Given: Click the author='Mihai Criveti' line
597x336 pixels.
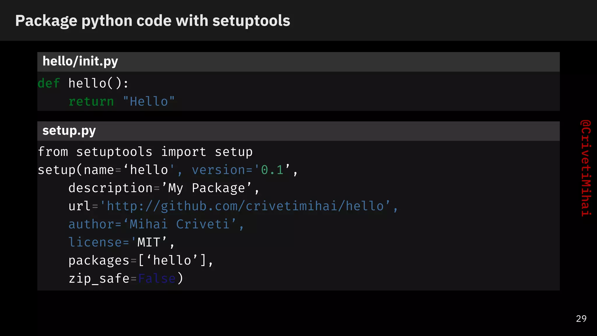Looking at the screenshot, I should [x=156, y=224].
